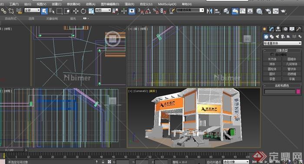Open the 标准基本体 primitives dropdown
The image size is (304, 164).
click(x=282, y=43)
